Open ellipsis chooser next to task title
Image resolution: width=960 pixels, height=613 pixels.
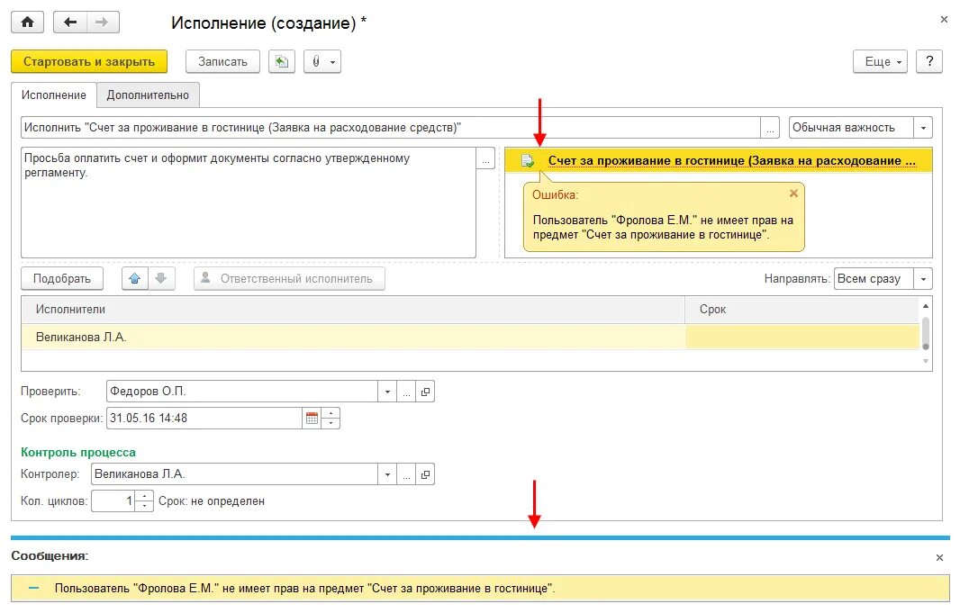[770, 127]
